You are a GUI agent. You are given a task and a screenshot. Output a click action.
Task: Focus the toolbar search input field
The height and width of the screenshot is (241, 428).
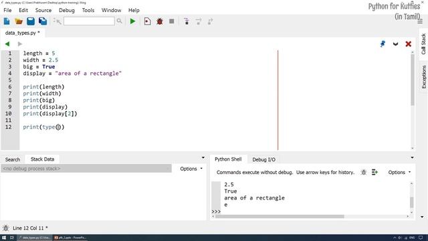(x=89, y=21)
